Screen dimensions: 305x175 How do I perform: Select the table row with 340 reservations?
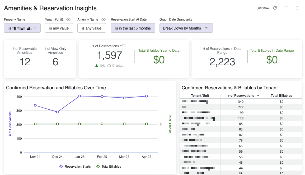[240, 101]
